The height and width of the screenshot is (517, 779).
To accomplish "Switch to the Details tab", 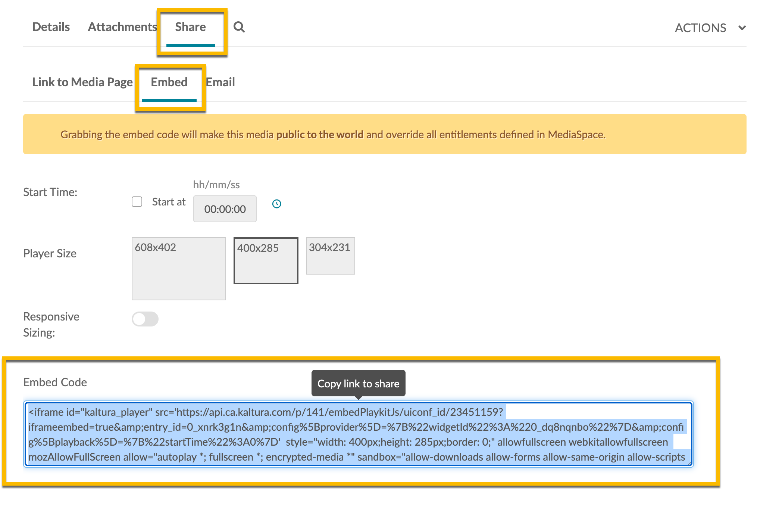I will tap(51, 27).
